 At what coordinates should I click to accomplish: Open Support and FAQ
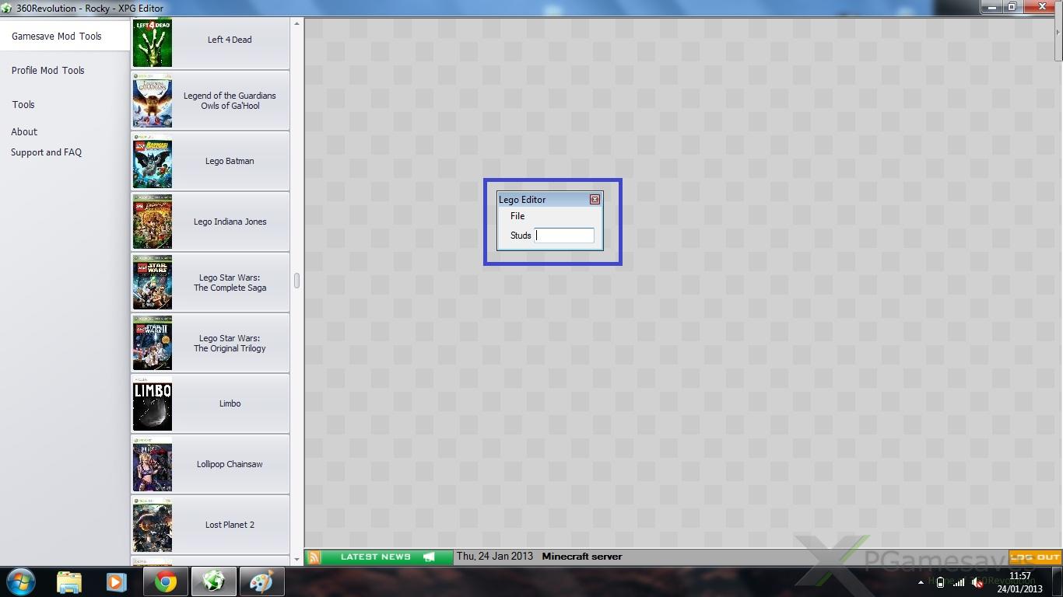click(47, 153)
